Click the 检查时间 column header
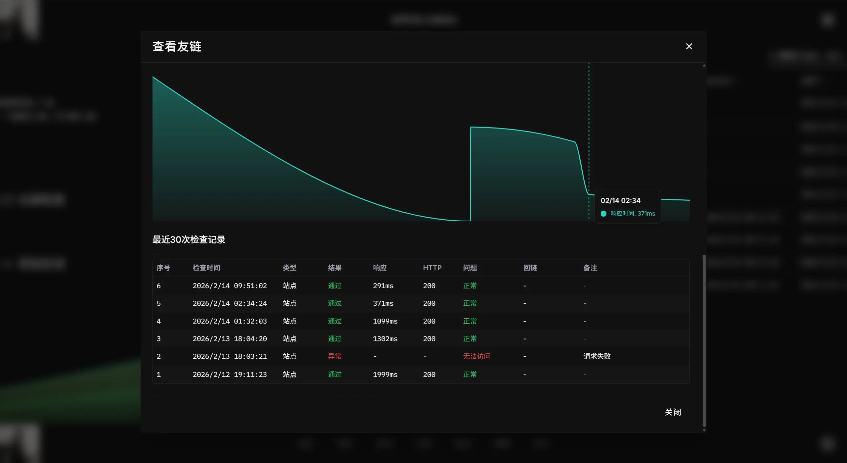Viewport: 847px width, 463px height. click(x=206, y=268)
